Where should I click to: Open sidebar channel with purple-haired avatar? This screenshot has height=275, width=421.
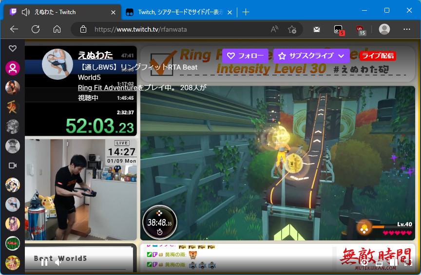coord(13,224)
